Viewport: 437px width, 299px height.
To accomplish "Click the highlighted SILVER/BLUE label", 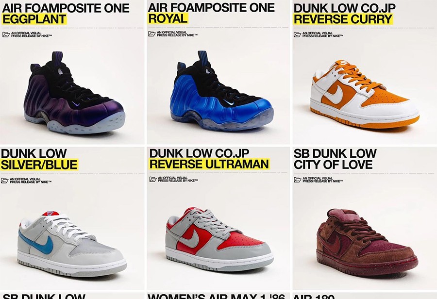I will click(39, 165).
